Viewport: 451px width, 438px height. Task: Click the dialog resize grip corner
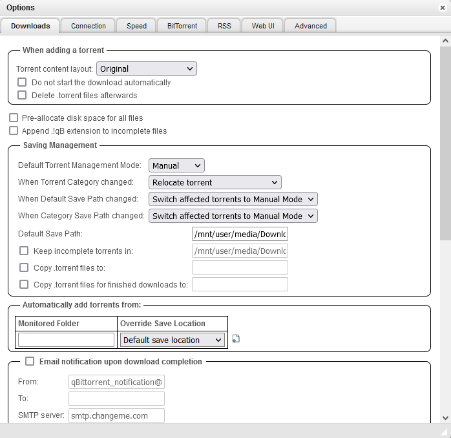coord(445,432)
